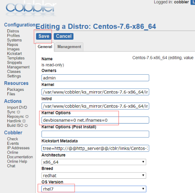The image size is (195, 193).
Task: Click the empty Kernel Options Post Install field
Action: tap(95, 134)
